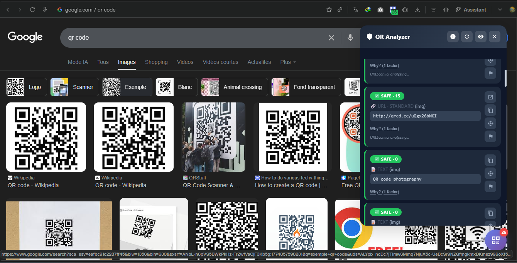This screenshot has height=263, width=517.
Task: Click the SAFE · 15 badge
Action: point(387,96)
